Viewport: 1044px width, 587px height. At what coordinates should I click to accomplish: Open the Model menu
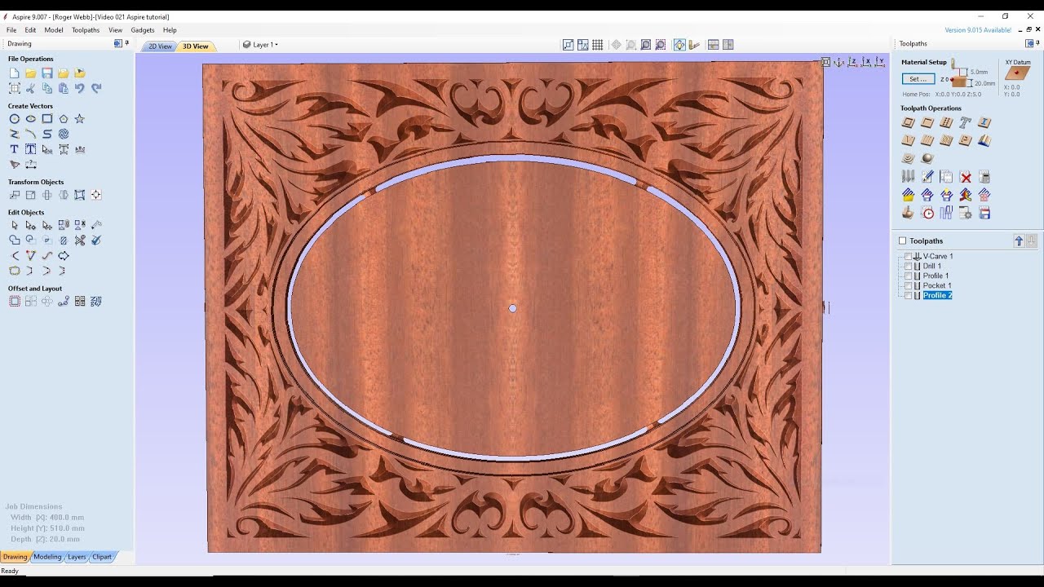pos(54,30)
